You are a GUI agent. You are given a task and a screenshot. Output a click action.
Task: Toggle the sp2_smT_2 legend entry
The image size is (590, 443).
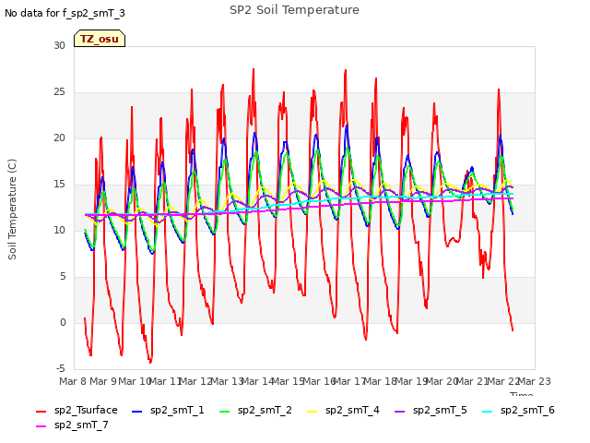pyautogui.click(x=255, y=410)
